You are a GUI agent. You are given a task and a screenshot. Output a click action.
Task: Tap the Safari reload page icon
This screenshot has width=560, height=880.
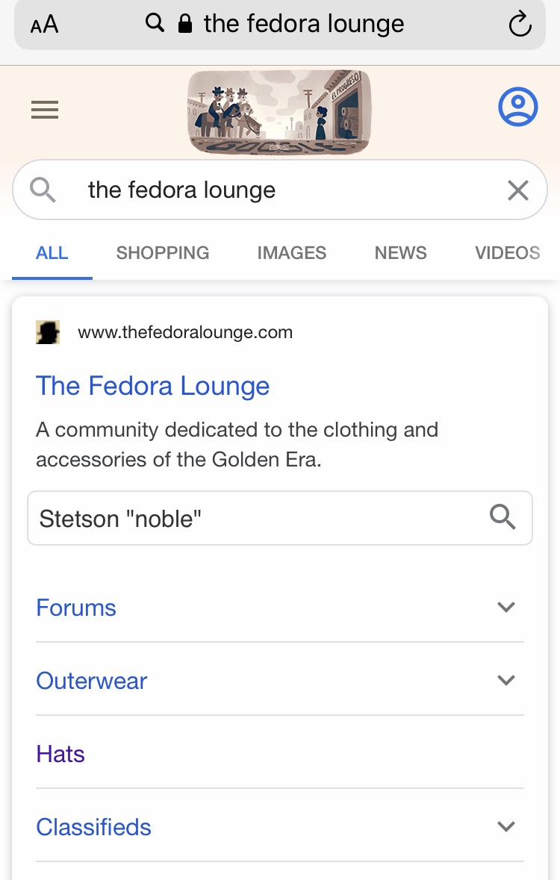coord(520,24)
